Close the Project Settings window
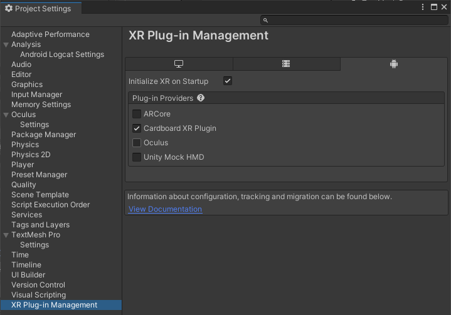451x315 pixels. coord(444,7)
